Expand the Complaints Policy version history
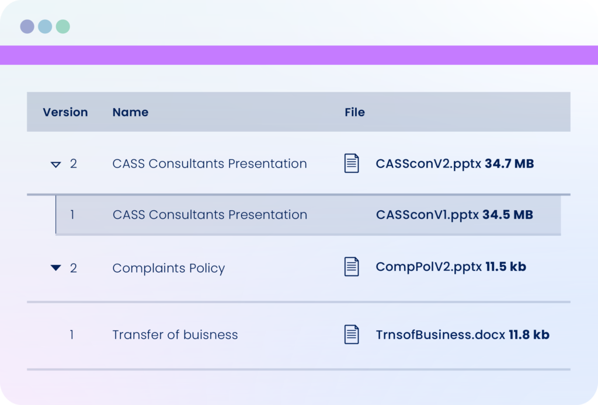 55,268
